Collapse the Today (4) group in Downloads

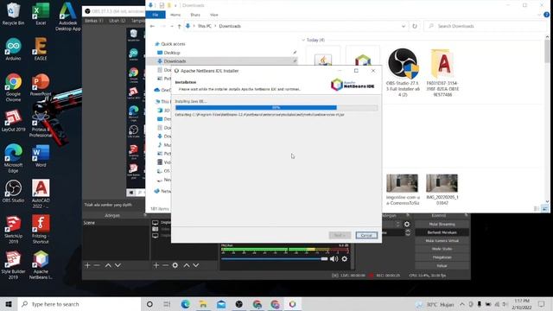(303, 40)
